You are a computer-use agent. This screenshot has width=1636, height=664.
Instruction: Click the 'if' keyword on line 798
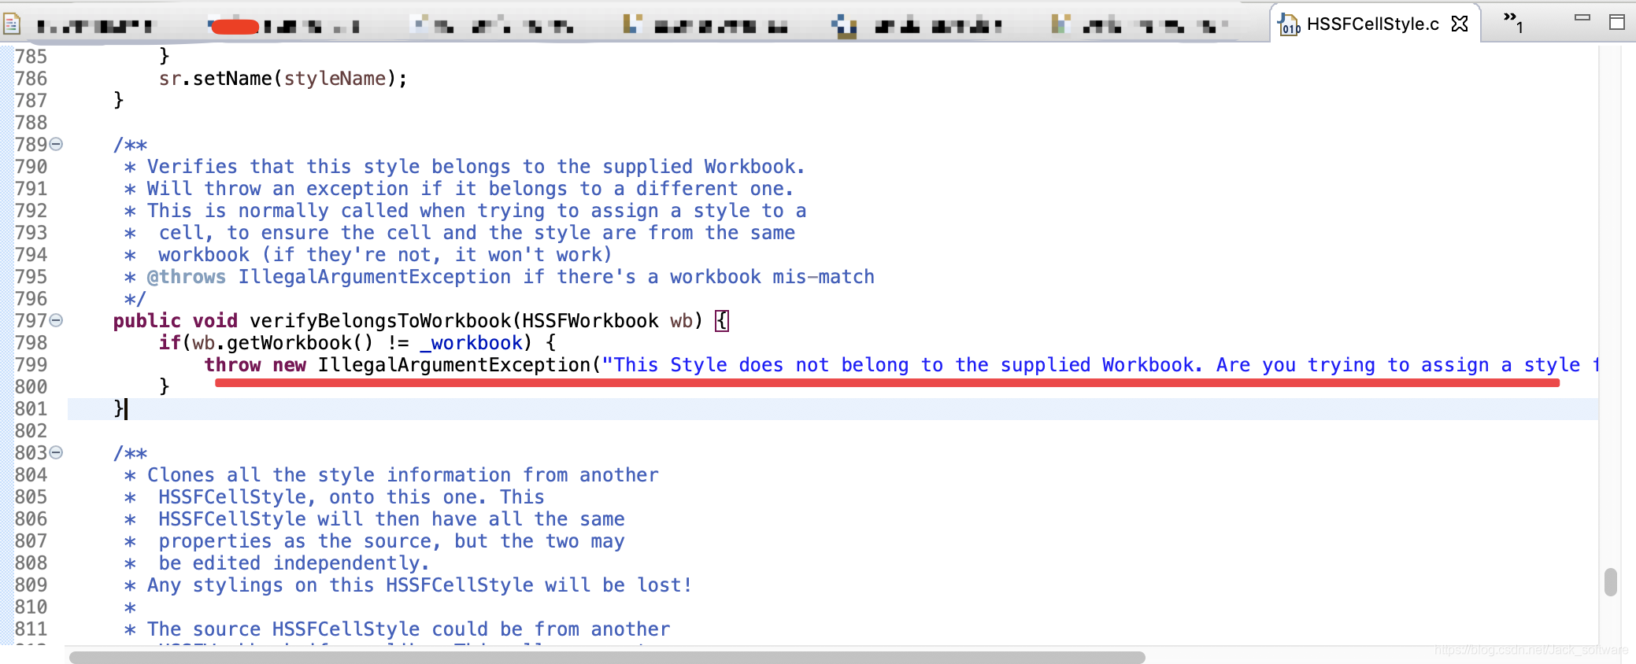pyautogui.click(x=169, y=343)
